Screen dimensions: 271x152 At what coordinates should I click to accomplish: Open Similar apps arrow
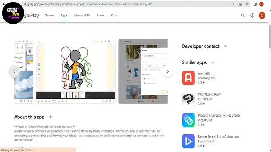(213, 62)
